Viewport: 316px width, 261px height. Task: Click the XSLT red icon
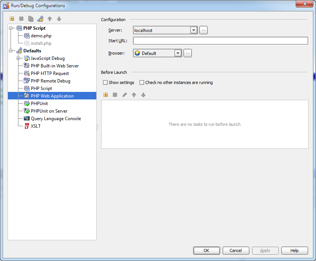[27, 126]
